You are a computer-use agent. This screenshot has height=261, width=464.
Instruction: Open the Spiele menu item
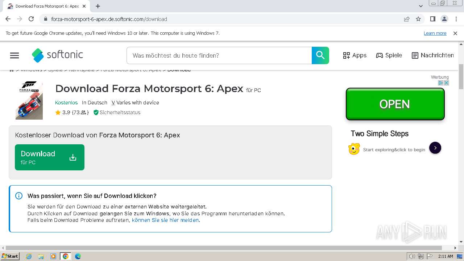(x=389, y=55)
